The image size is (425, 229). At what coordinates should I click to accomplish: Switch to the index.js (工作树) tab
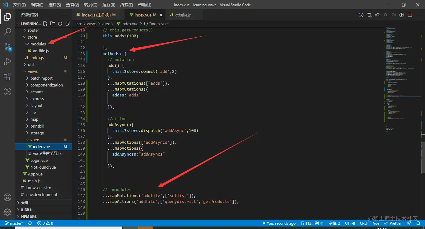[x=98, y=15]
